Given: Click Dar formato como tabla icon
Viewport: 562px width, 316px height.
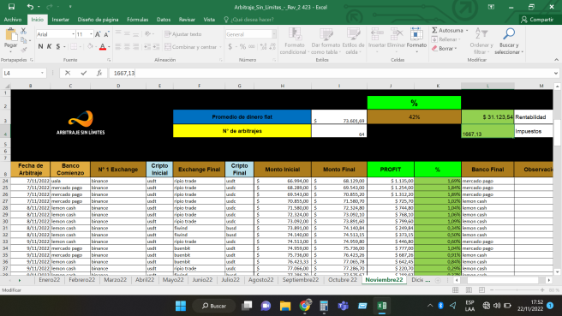Looking at the screenshot, I should [x=326, y=35].
